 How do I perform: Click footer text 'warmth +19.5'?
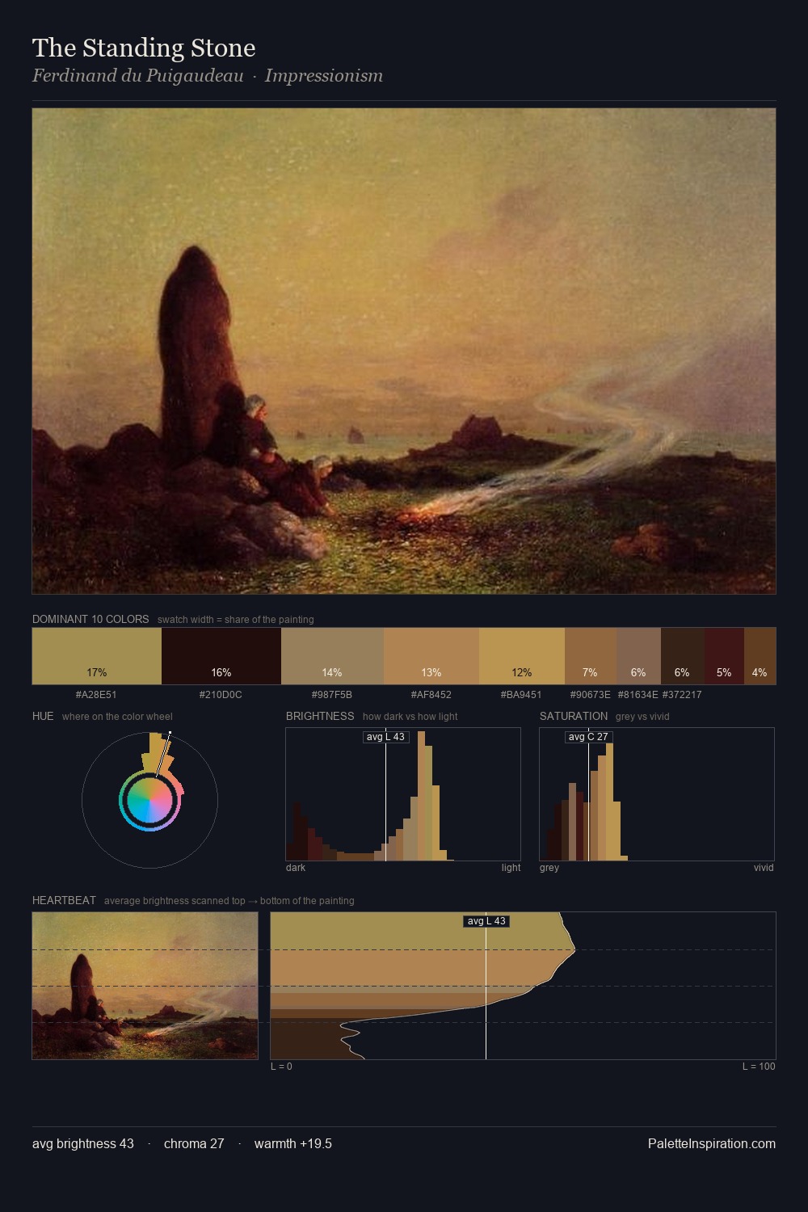point(293,1143)
